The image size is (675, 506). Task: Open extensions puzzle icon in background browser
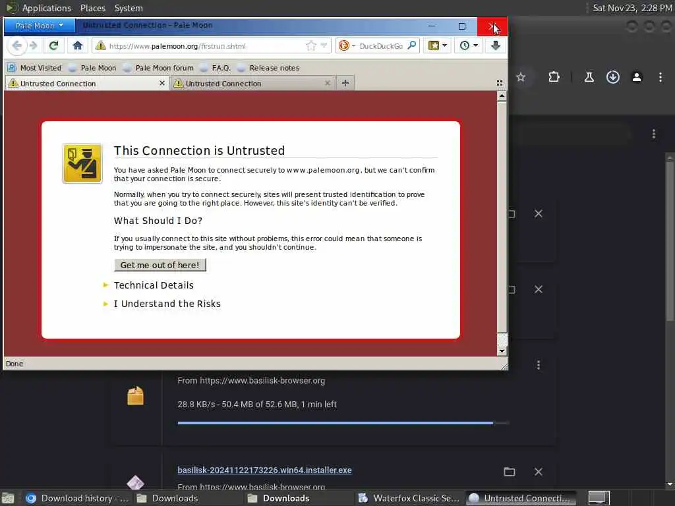pyautogui.click(x=554, y=77)
